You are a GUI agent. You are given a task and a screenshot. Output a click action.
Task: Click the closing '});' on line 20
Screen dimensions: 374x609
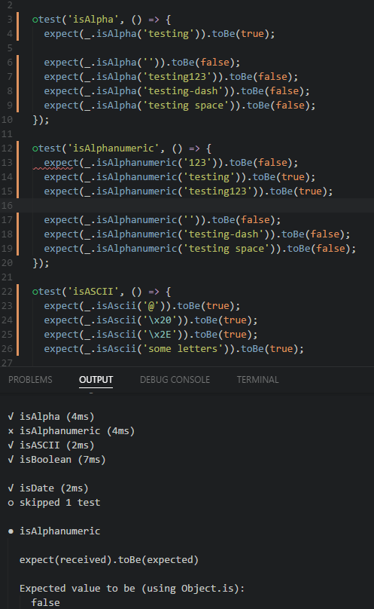coord(41,263)
